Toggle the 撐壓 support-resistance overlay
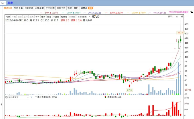This screenshot has width=194, height=119. (49, 16)
